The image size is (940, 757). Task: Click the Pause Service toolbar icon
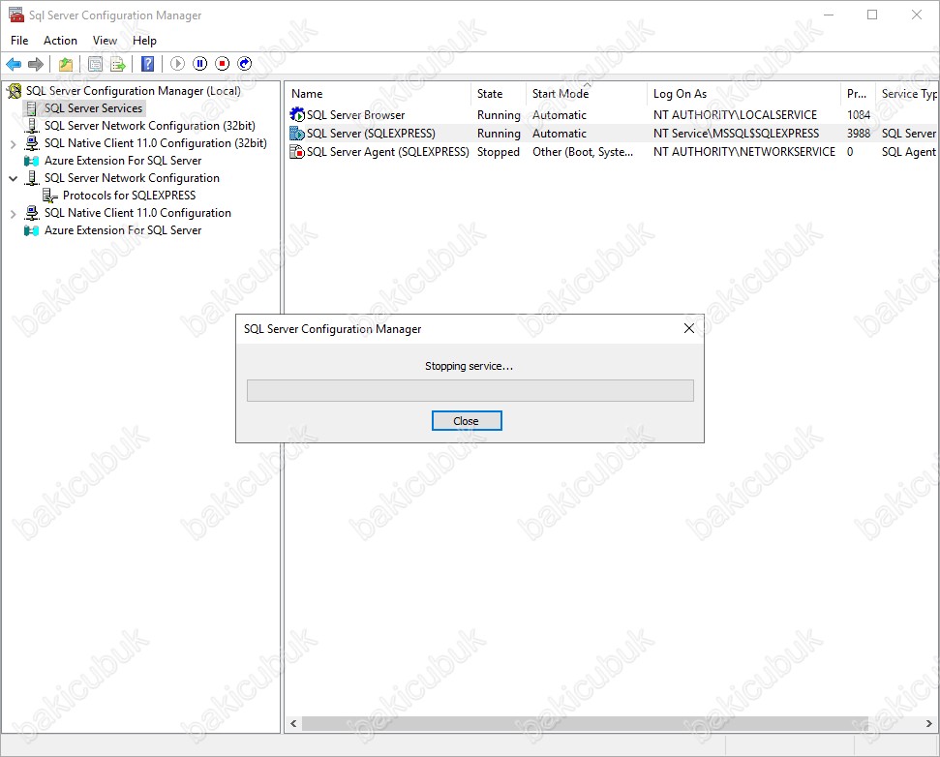[x=200, y=64]
